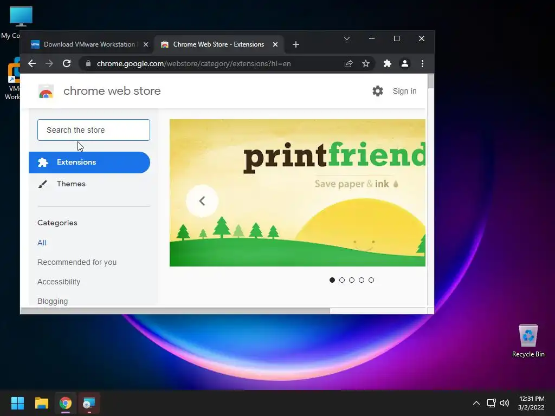Select the VMware Workstation desktop shortcut

point(12,79)
